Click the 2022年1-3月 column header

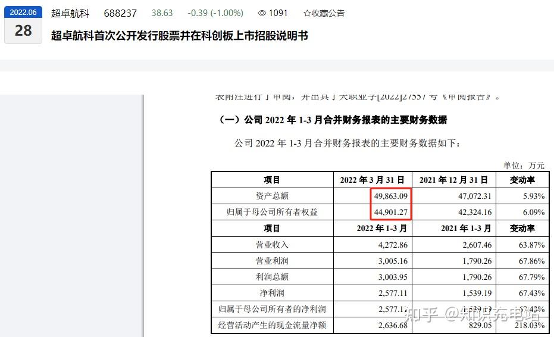point(381,229)
